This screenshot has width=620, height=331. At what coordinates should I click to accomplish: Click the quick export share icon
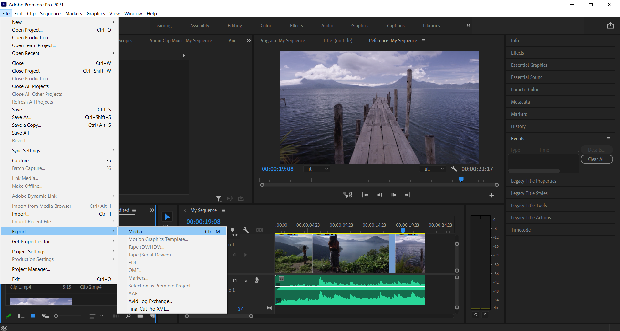click(610, 25)
